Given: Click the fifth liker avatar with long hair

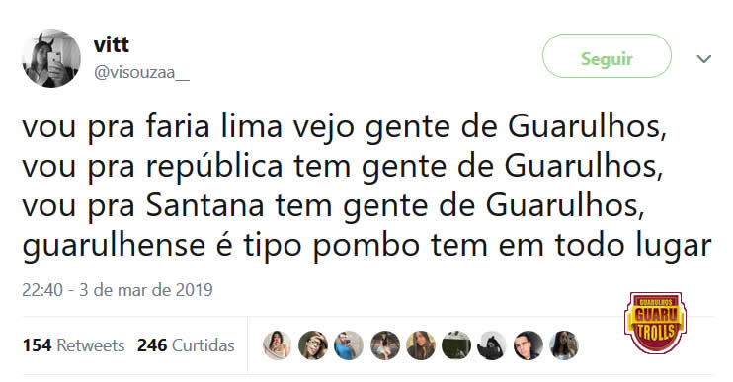Looking at the screenshot, I should (x=420, y=345).
